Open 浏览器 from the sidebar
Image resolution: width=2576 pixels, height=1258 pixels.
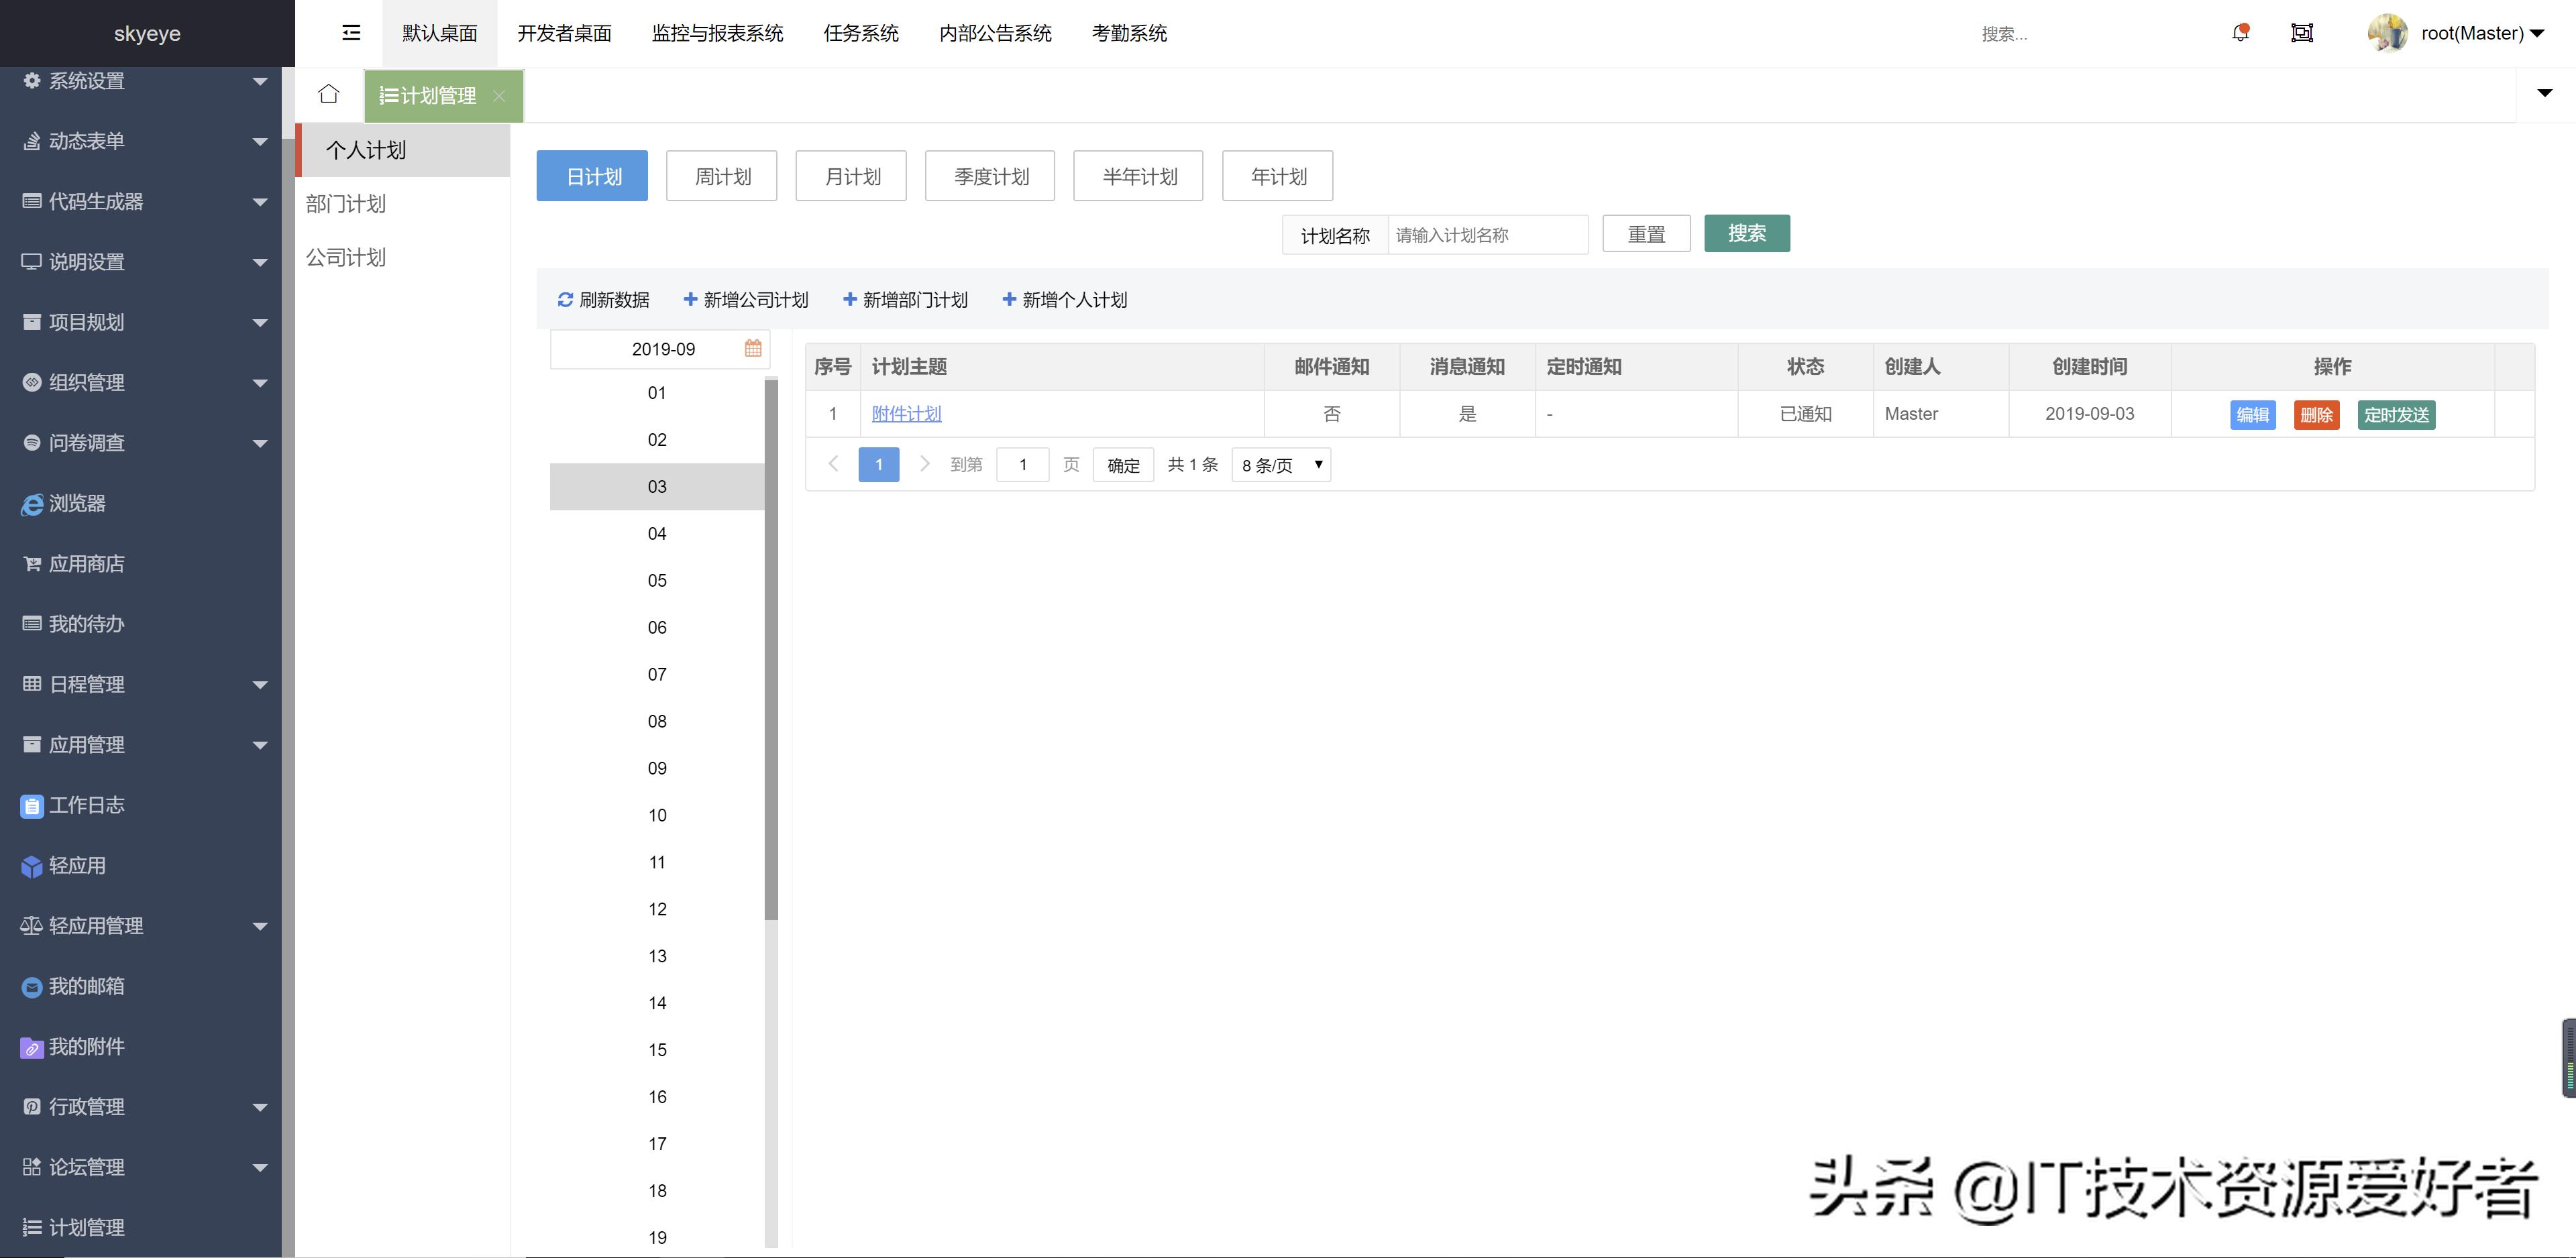click(80, 503)
